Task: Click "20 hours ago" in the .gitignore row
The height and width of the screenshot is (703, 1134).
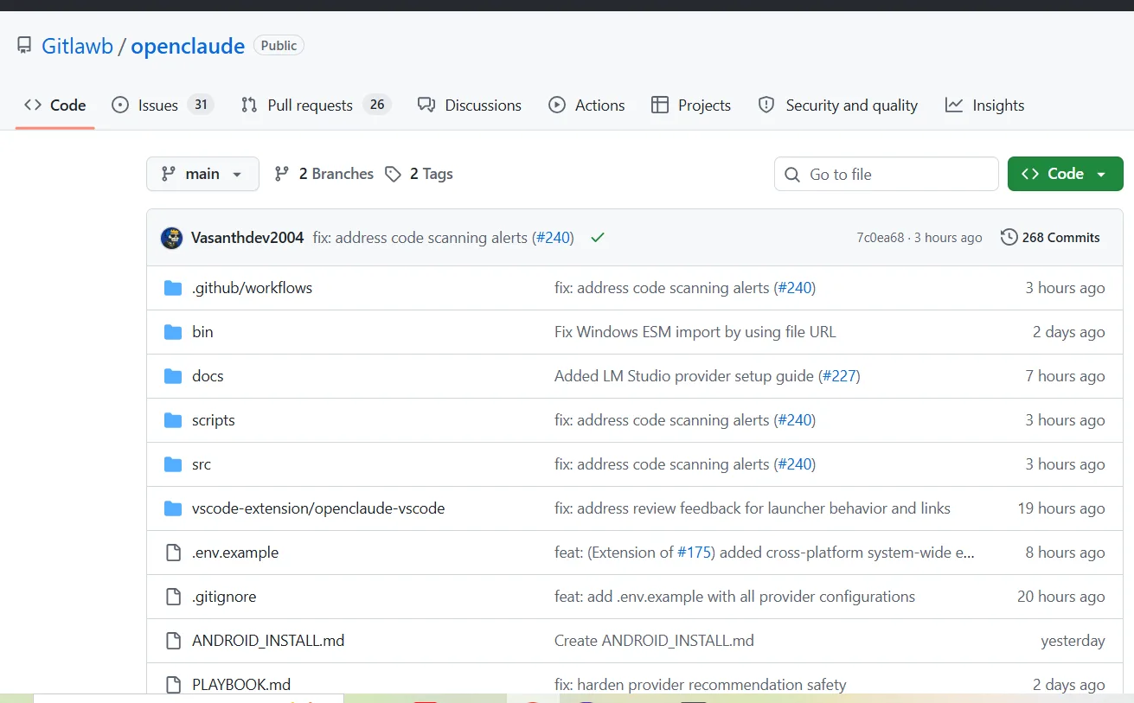Action: click(x=1061, y=597)
